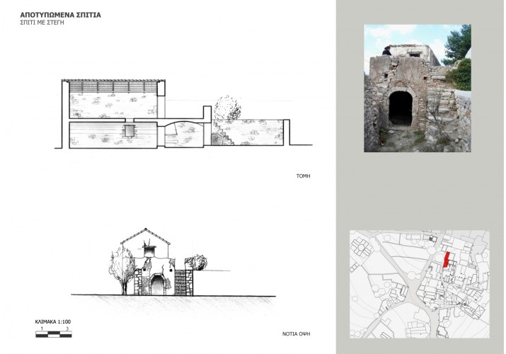This screenshot has height=354, width=506.
Task: Click the section drawing of the house
Action: (183, 113)
